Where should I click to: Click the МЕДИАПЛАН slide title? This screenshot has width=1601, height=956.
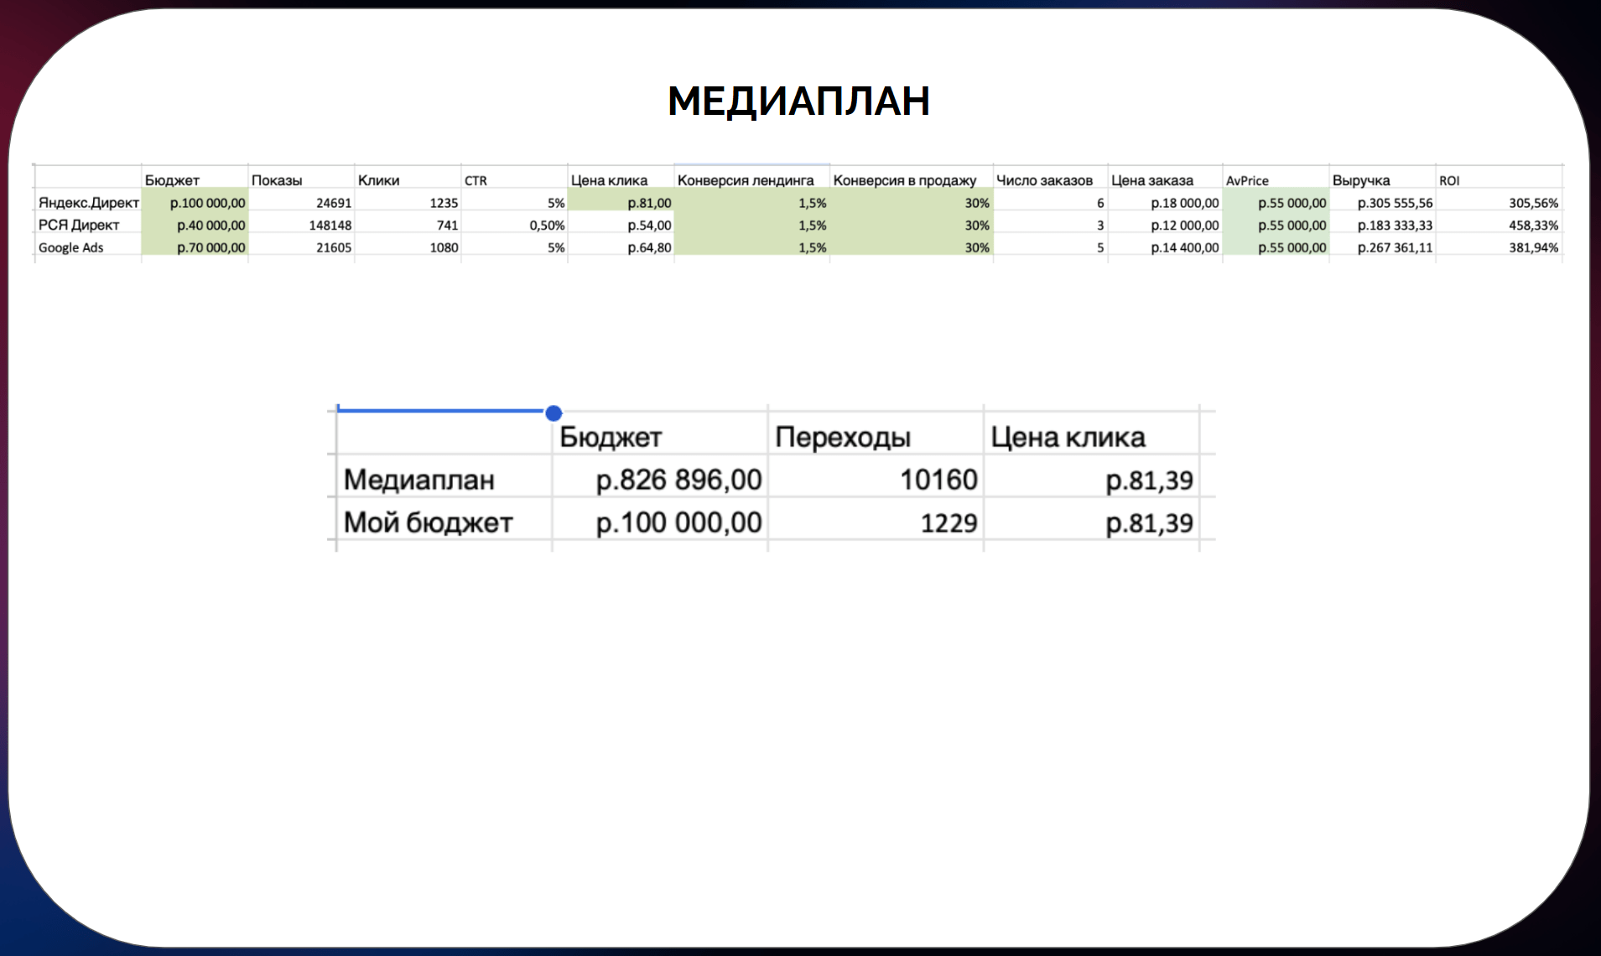click(x=798, y=101)
